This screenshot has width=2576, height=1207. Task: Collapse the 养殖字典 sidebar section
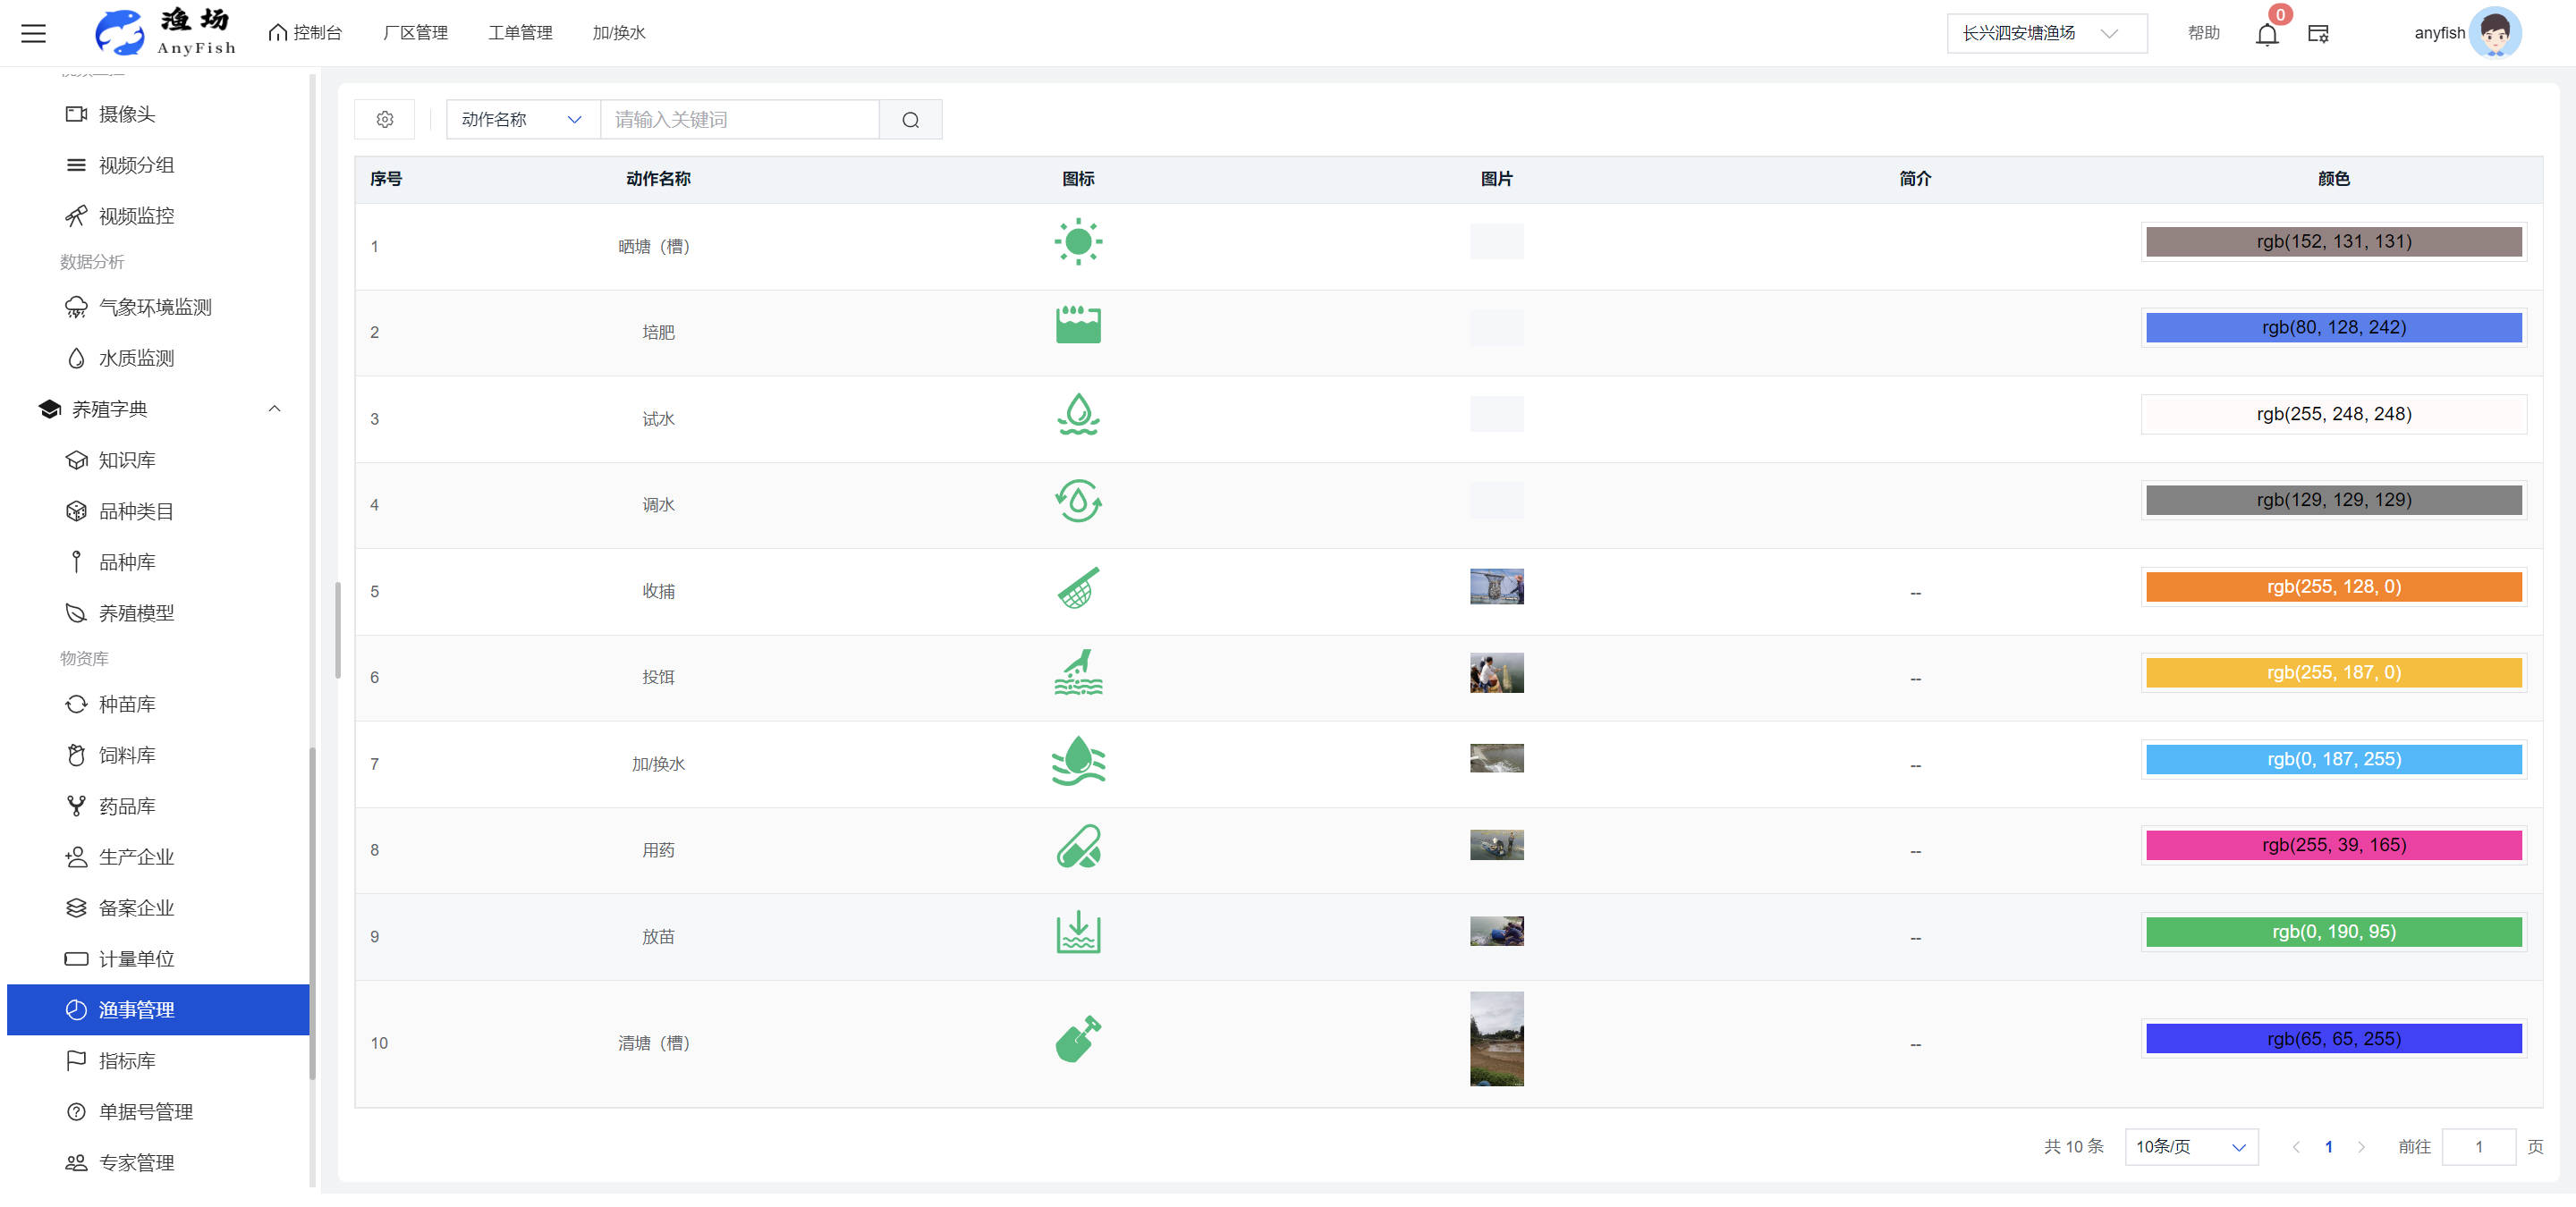[274, 409]
